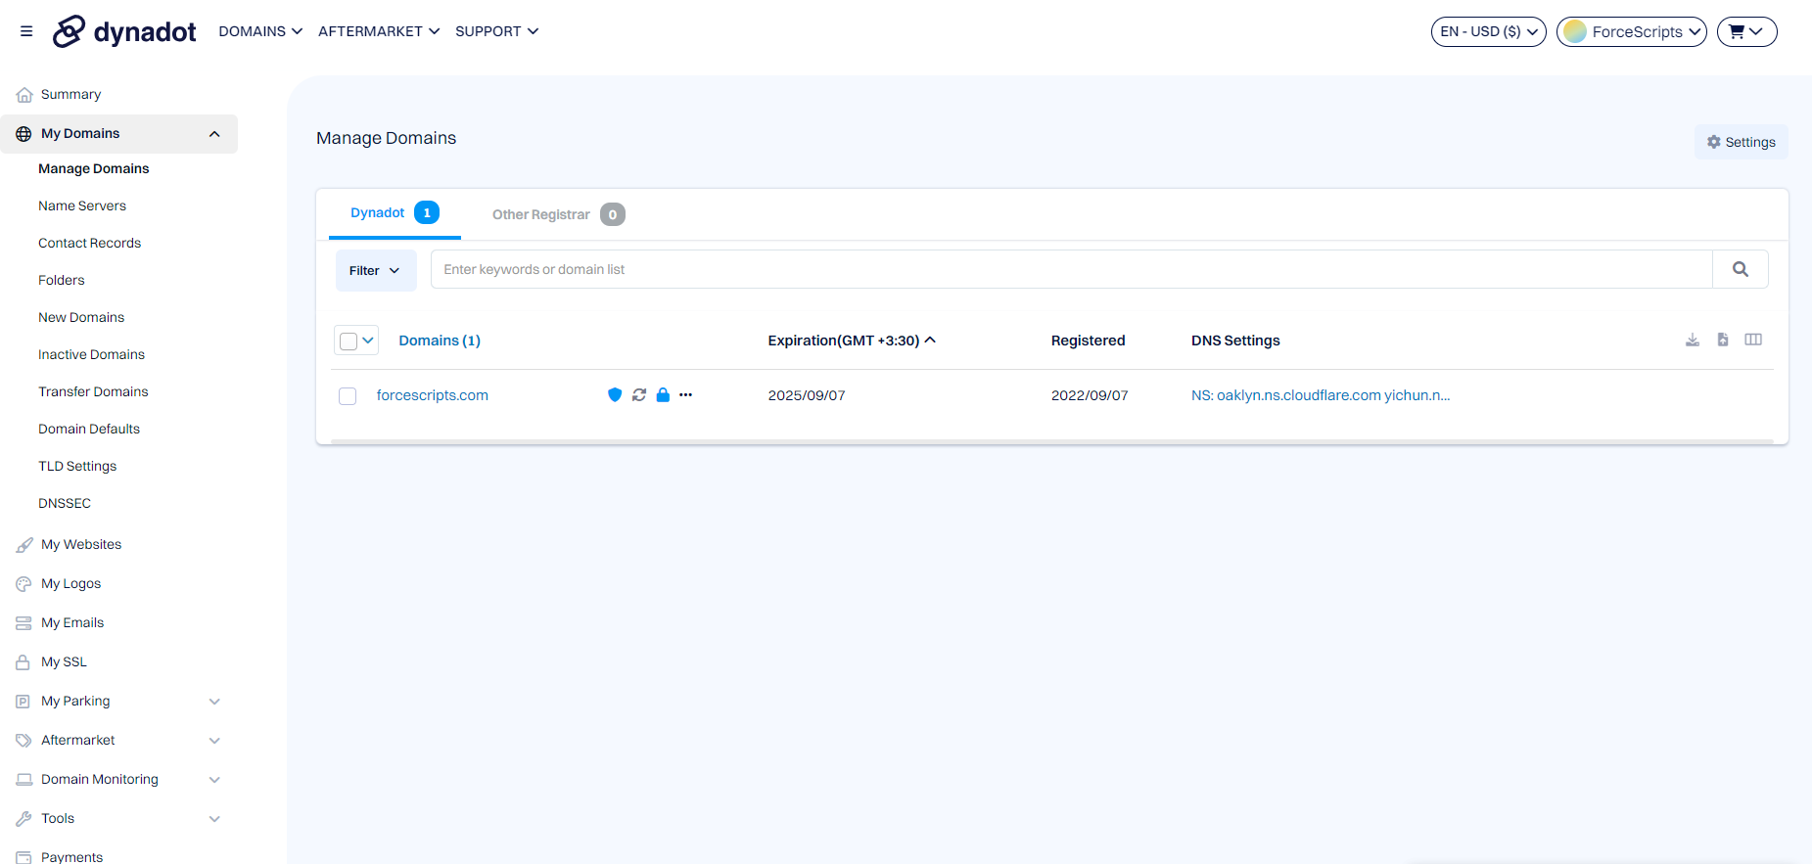1812x864 pixels.
Task: Click the privacy shield icon for forcescripts.com
Action: [x=615, y=395]
